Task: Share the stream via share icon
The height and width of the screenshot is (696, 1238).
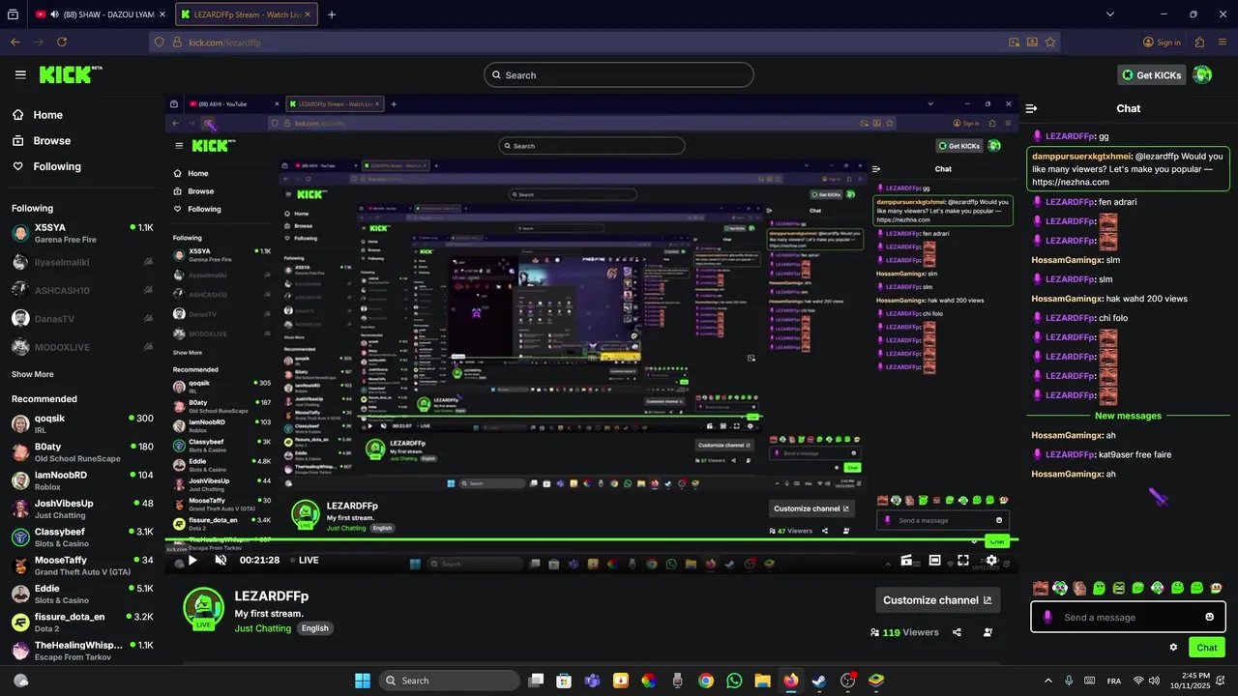Action: point(957,632)
